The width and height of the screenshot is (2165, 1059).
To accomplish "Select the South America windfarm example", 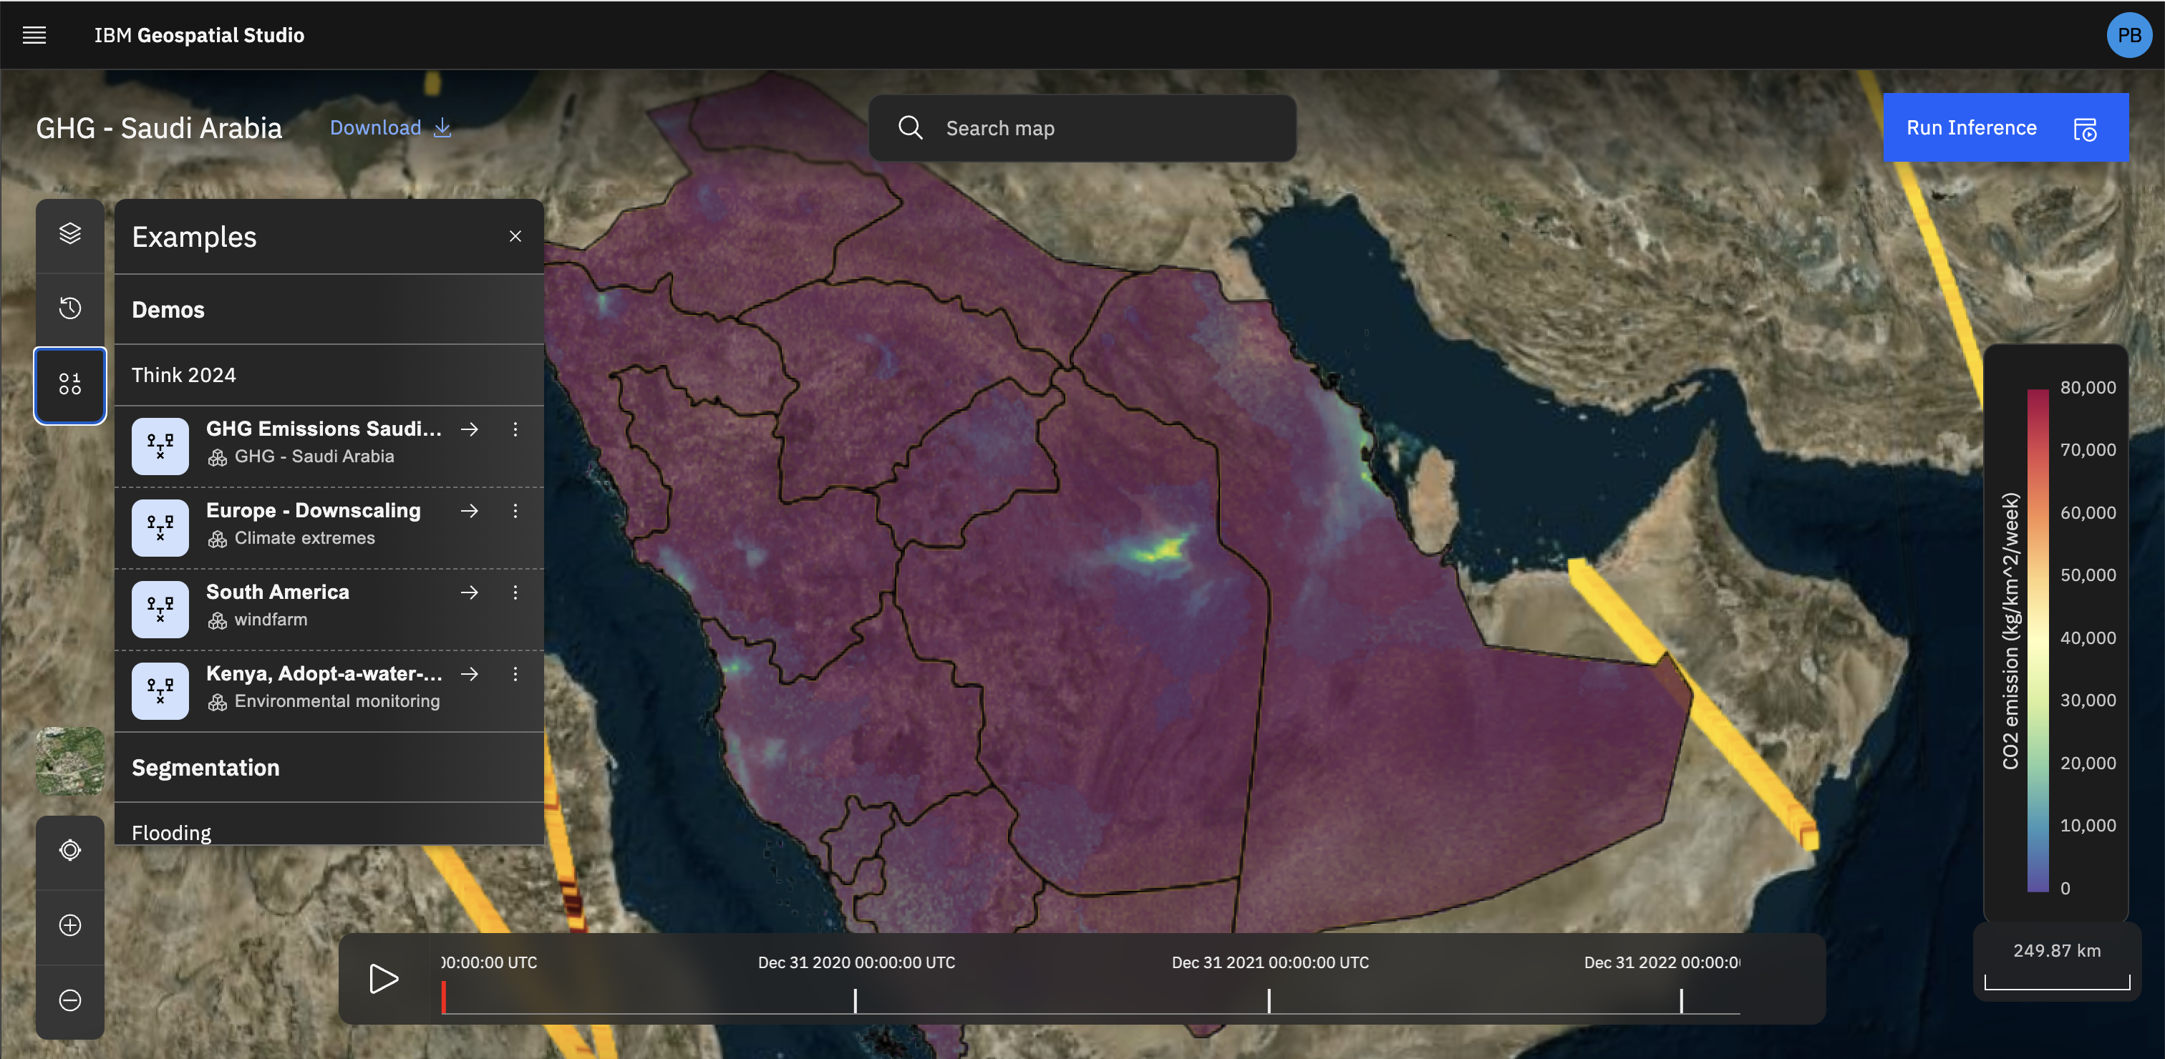I will (277, 593).
